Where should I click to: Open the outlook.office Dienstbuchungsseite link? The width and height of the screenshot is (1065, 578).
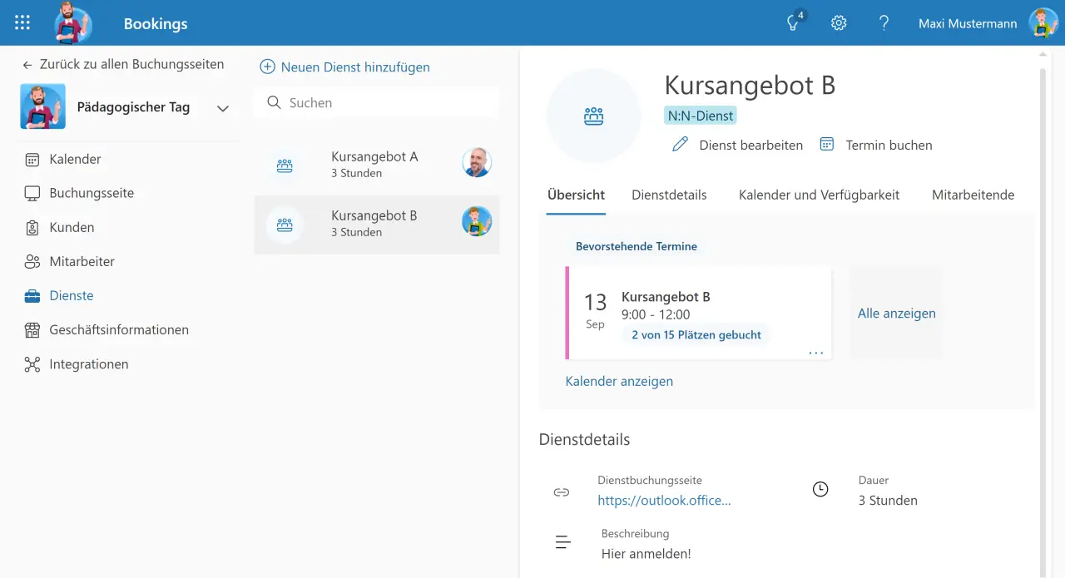tap(664, 501)
